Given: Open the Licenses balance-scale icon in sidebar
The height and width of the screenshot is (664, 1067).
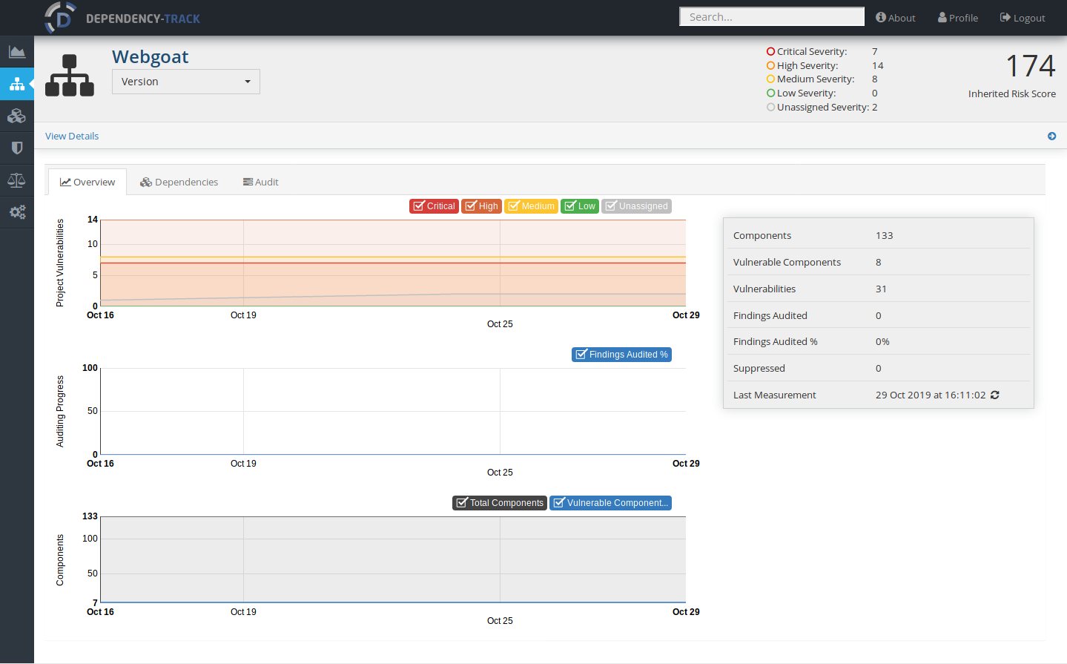Looking at the screenshot, I should tap(16, 180).
